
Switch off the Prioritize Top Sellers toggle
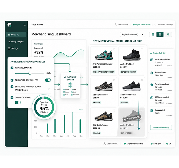(48, 80)
